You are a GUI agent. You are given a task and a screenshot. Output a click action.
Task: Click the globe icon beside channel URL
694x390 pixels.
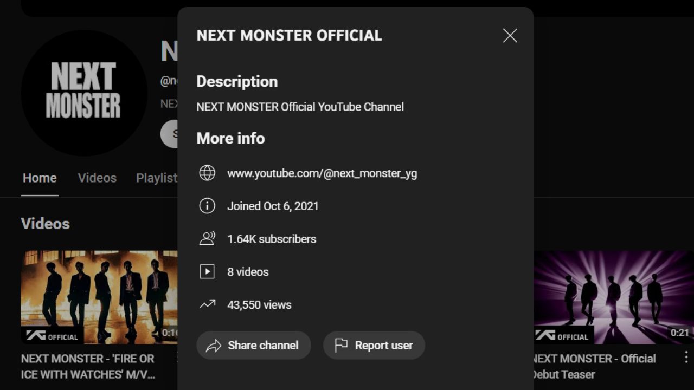[x=207, y=173]
